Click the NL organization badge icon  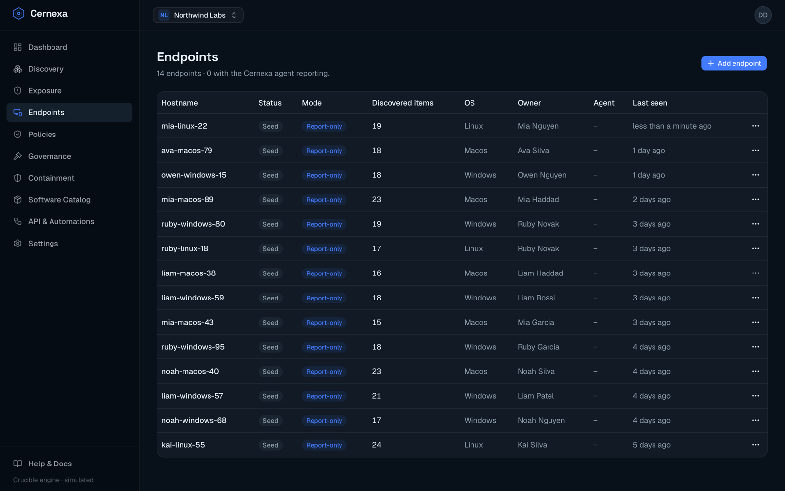coord(164,15)
